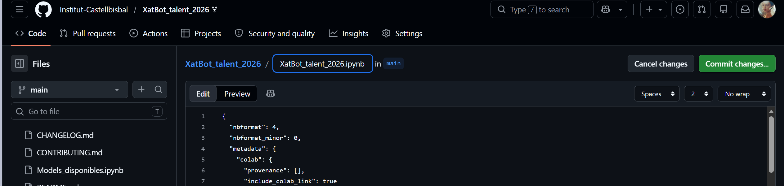Open the create new plus menu
This screenshot has width=784, height=186.
click(x=653, y=9)
